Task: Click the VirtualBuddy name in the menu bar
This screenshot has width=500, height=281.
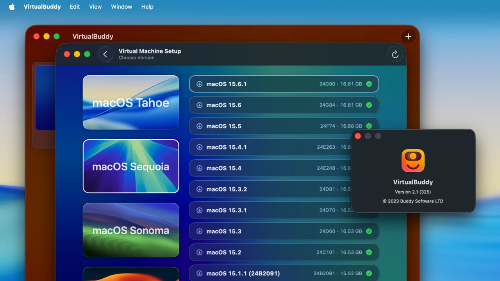Action: [x=42, y=6]
